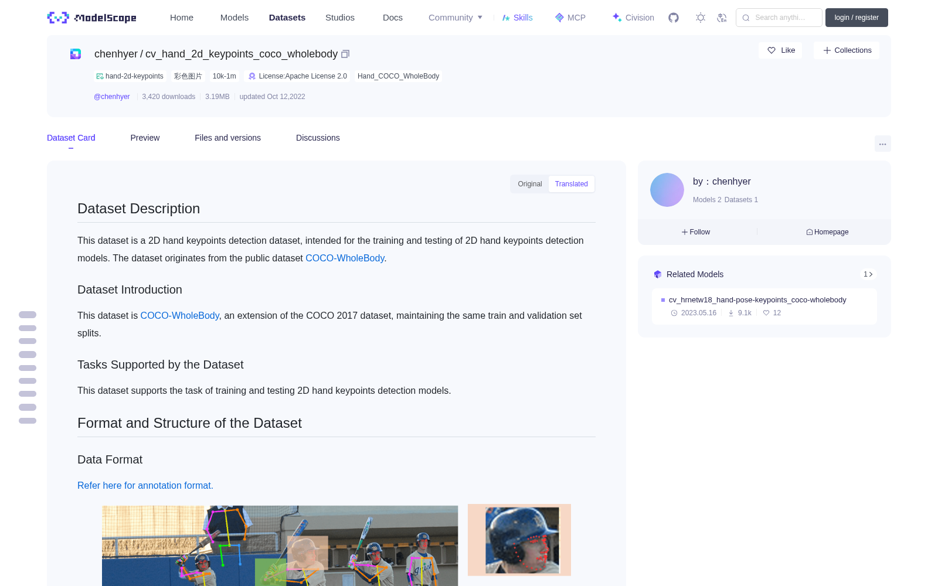Image resolution: width=938 pixels, height=586 pixels.
Task: Click the 'Models 2' count text
Action: tap(707, 200)
